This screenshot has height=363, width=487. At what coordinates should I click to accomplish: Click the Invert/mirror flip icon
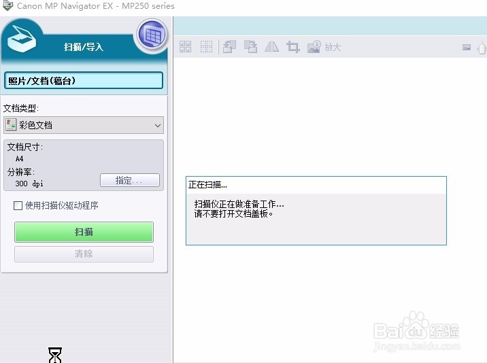(x=272, y=47)
